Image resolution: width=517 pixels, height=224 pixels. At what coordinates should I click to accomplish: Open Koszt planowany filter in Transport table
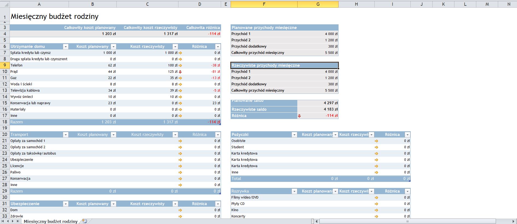[x=113, y=135]
